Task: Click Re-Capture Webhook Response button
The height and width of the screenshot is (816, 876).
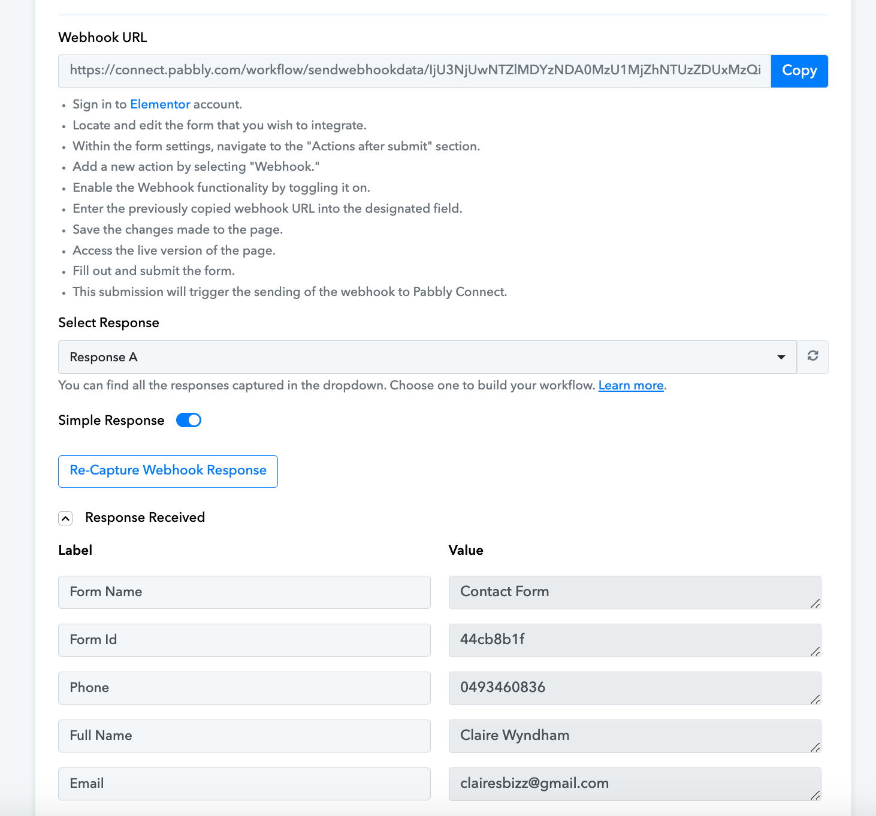Action: click(x=168, y=471)
